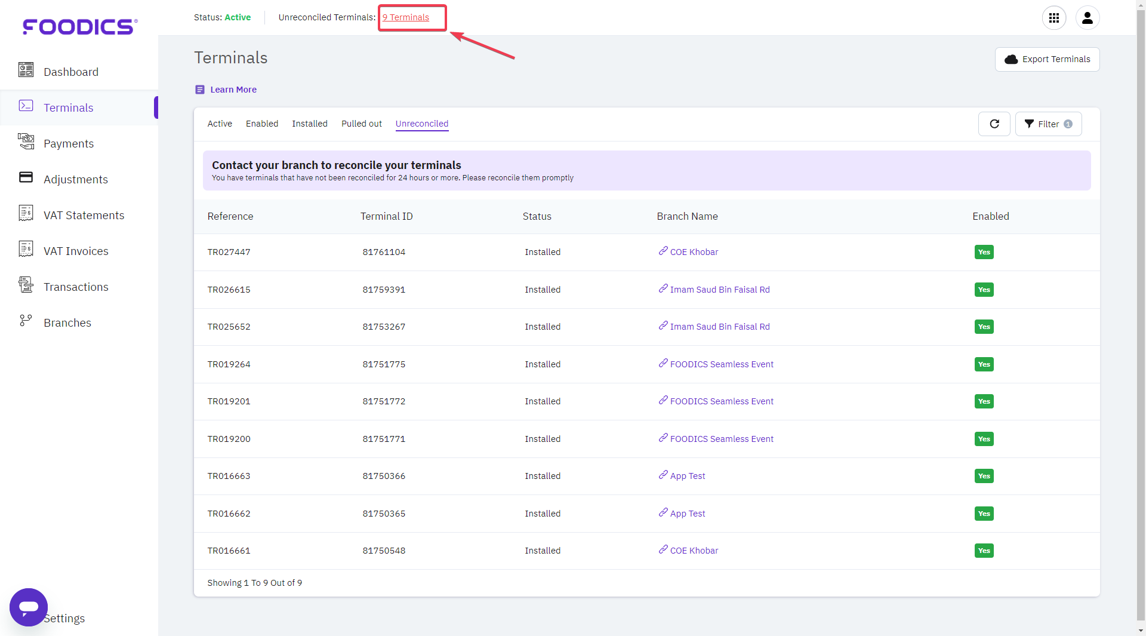The image size is (1146, 636).
Task: Switch to the Pulled out tab
Action: (362, 124)
